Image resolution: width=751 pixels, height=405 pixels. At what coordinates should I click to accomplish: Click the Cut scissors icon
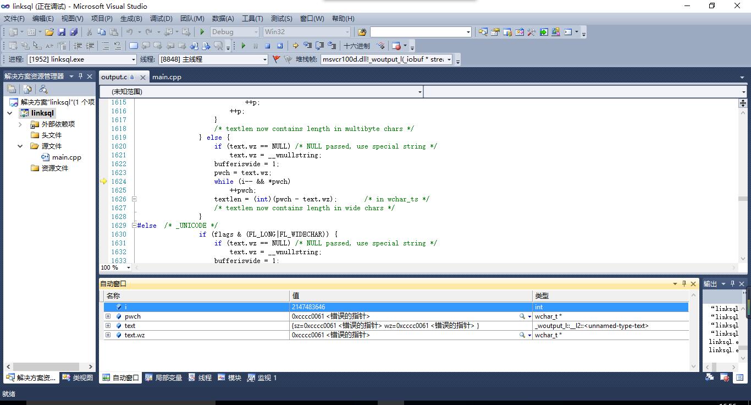click(89, 32)
